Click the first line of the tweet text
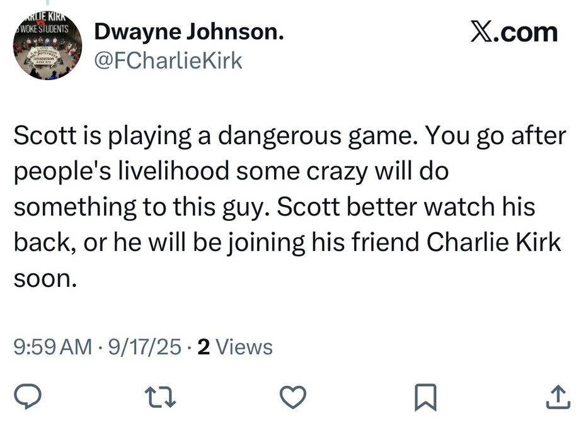 coord(290,137)
